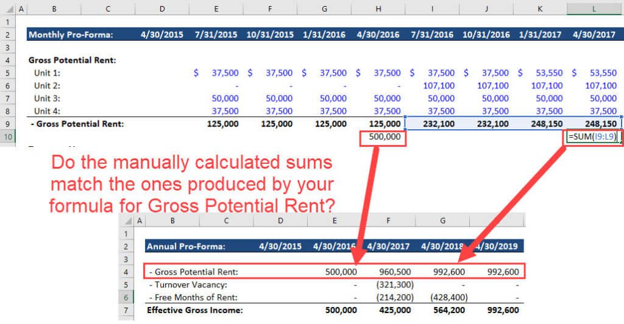
Task: Click the Unit 4: label cell
Action: coord(48,111)
